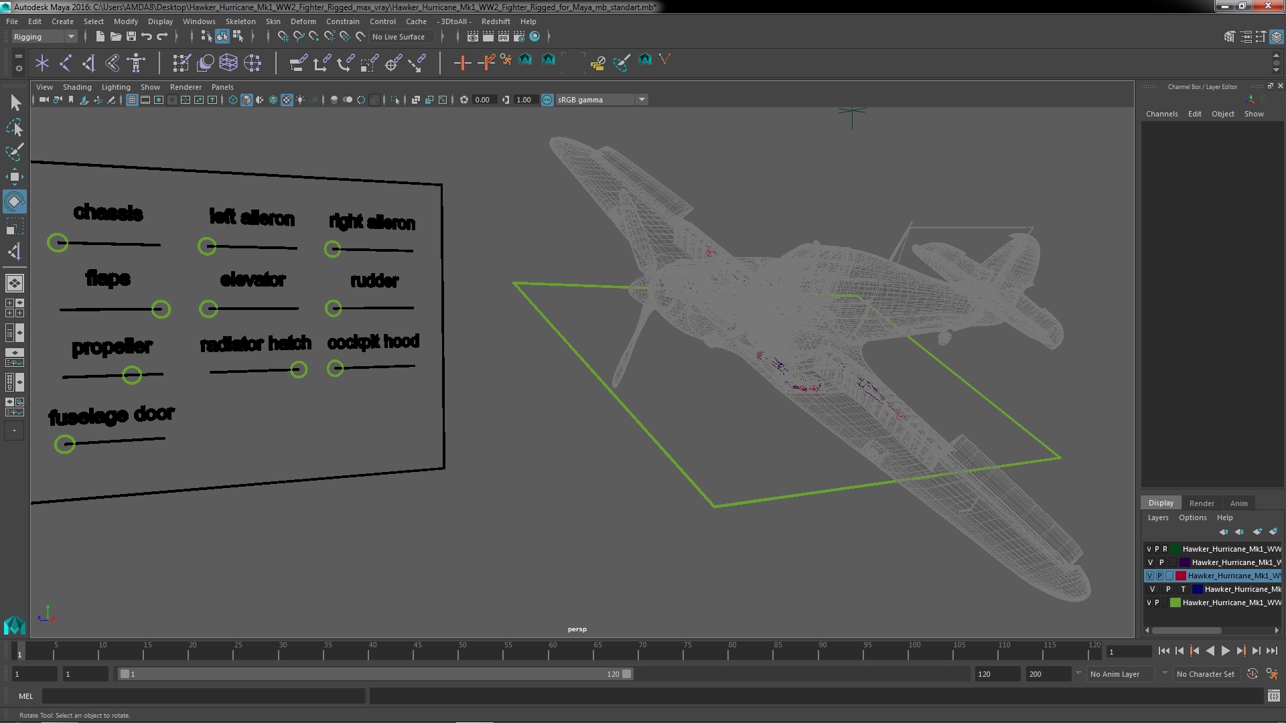Click wireframe display cube in viewport toolbar
1286x723 pixels.
(233, 100)
